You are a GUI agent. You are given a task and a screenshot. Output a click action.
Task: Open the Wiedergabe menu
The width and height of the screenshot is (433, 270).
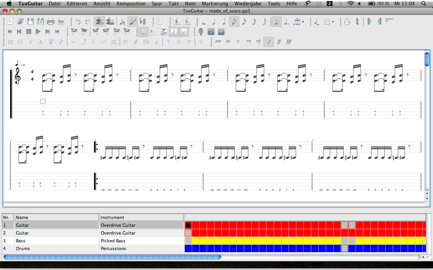click(248, 4)
